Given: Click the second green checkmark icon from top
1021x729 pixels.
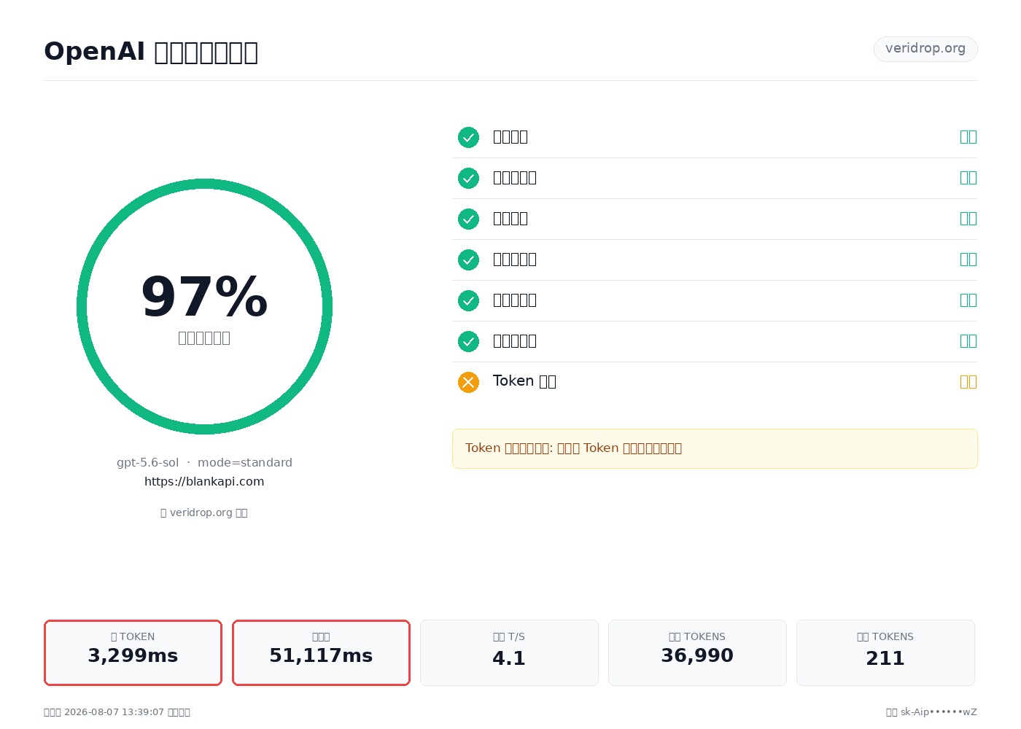Looking at the screenshot, I should (x=468, y=178).
